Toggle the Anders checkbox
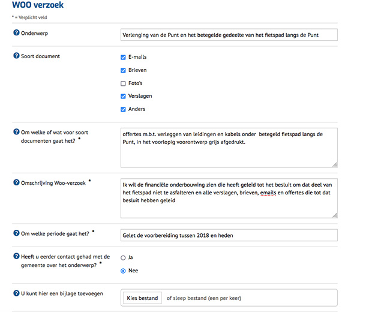This screenshot has height=312, width=378. coord(124,109)
